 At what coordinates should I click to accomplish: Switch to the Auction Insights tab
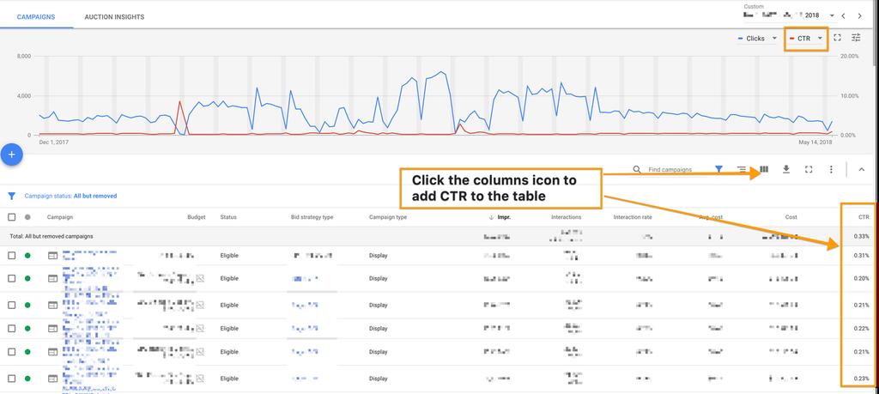tap(114, 17)
